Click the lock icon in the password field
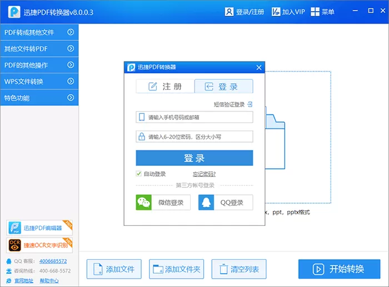 click(142, 137)
